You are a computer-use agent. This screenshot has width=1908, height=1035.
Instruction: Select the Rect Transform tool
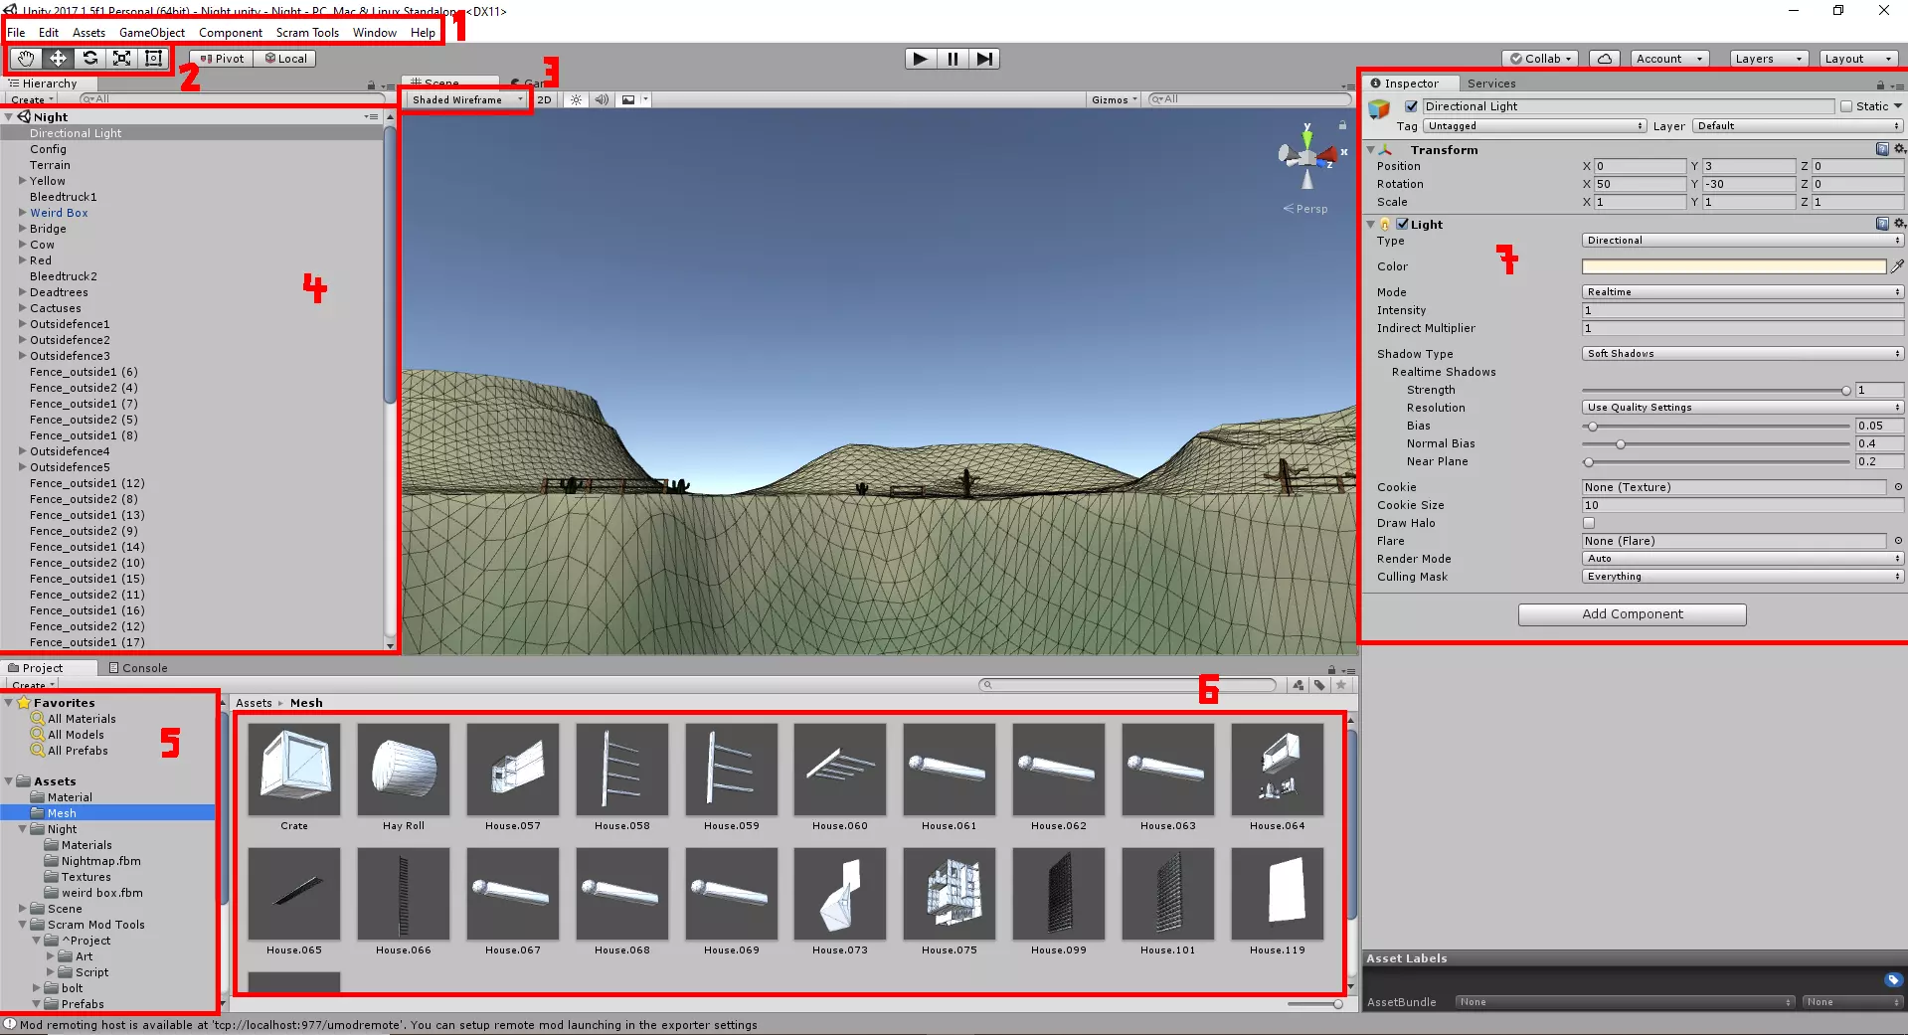pos(153,59)
